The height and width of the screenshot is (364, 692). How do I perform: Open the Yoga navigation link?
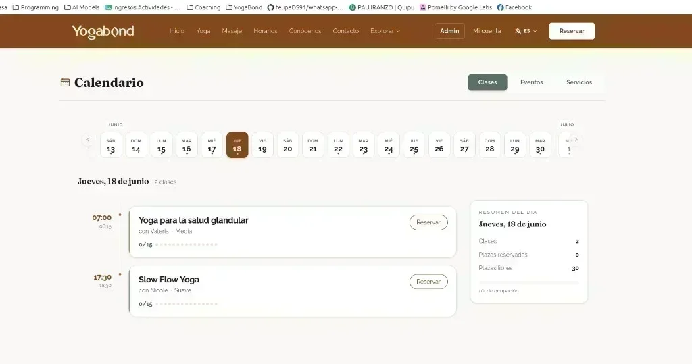click(203, 31)
